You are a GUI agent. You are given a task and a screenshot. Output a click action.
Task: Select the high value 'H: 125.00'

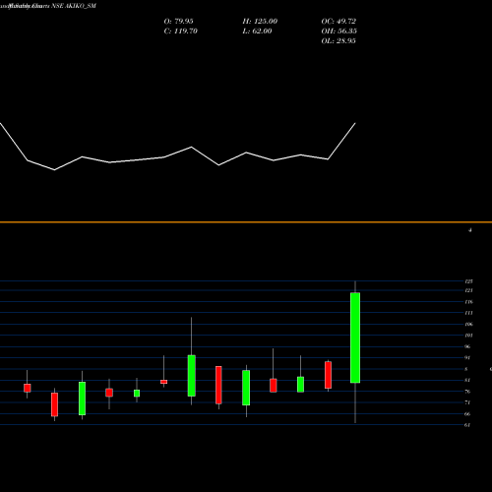click(x=260, y=22)
